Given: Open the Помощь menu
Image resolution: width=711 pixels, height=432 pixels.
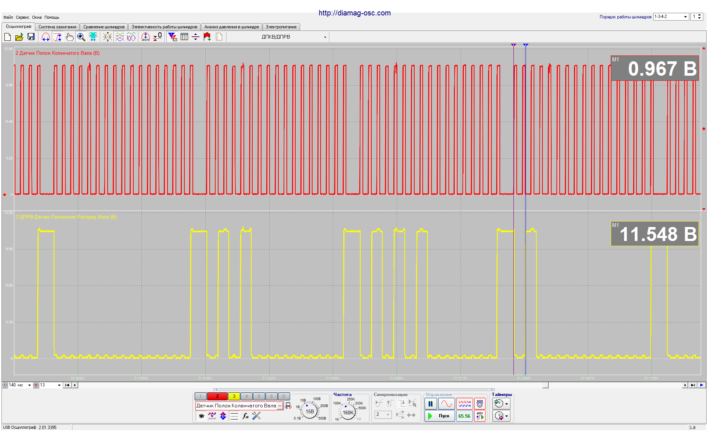Looking at the screenshot, I should click(x=52, y=17).
